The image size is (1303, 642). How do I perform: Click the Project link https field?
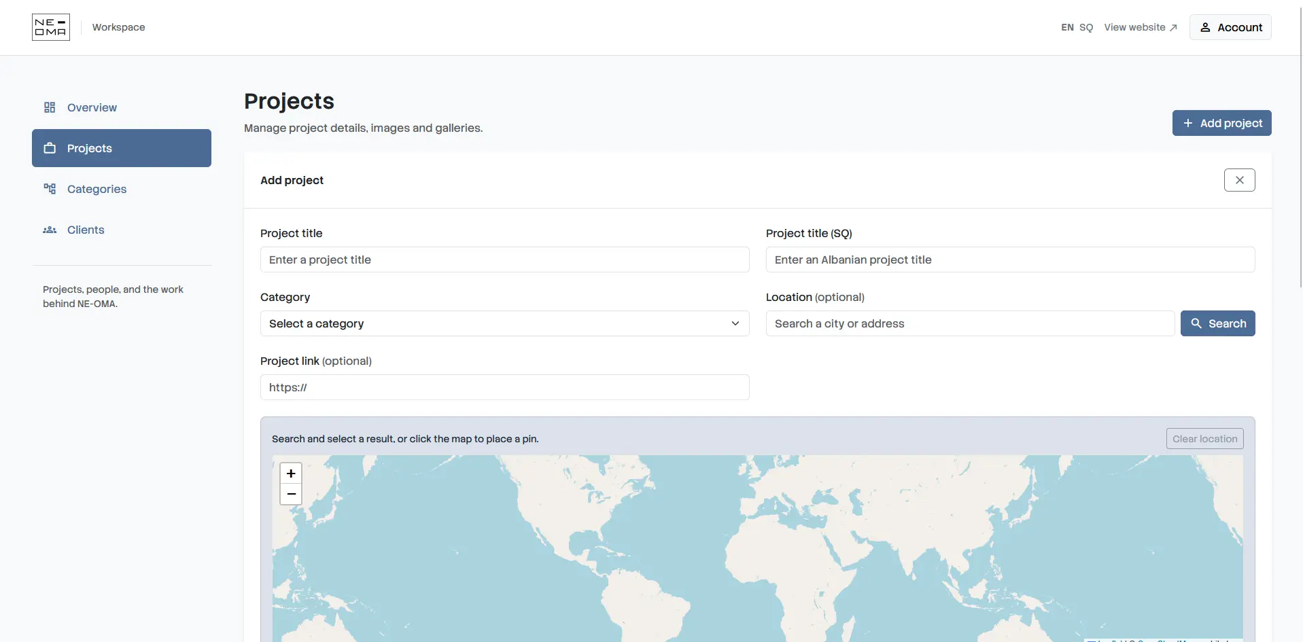click(x=504, y=387)
